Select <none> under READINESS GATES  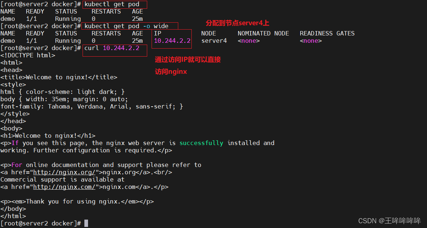311,41
